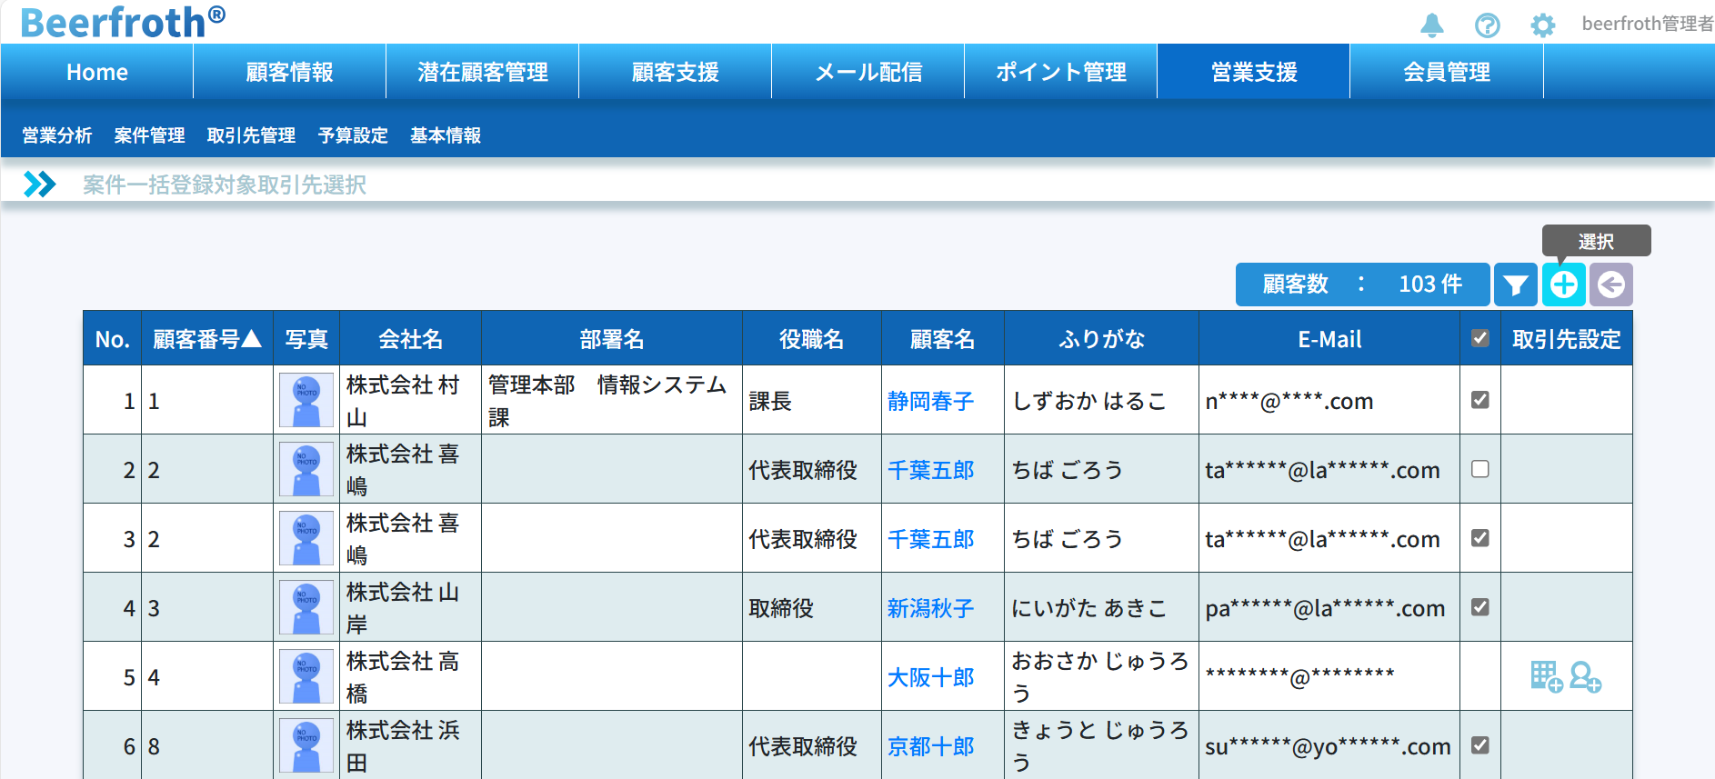1715x779 pixels.
Task: Open customer link 静岡春子
Action: click(x=930, y=401)
